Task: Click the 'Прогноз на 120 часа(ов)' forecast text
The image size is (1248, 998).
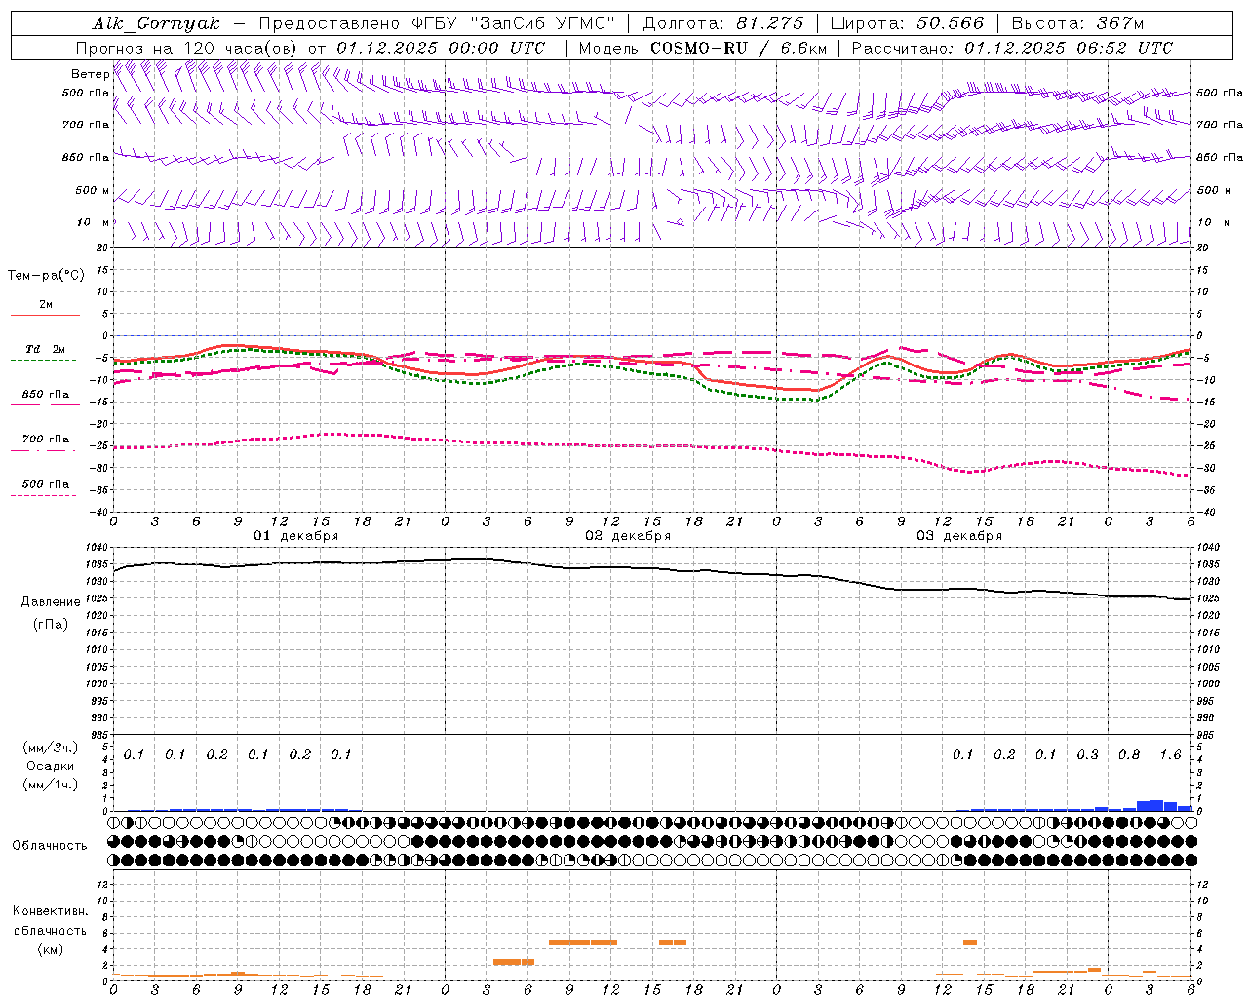Action: pyautogui.click(x=186, y=48)
